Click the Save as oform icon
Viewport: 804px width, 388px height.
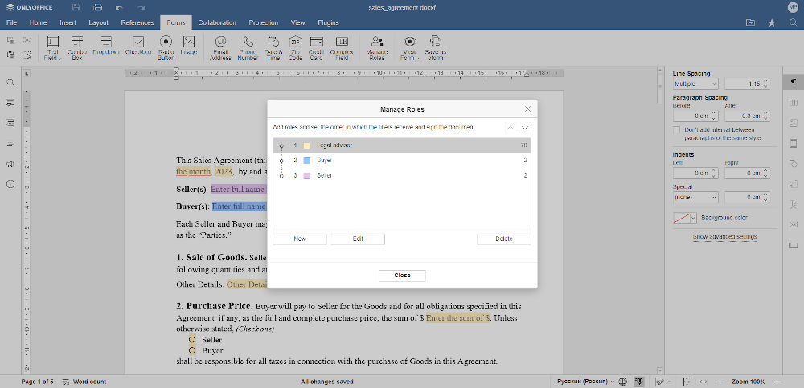pyautogui.click(x=436, y=43)
